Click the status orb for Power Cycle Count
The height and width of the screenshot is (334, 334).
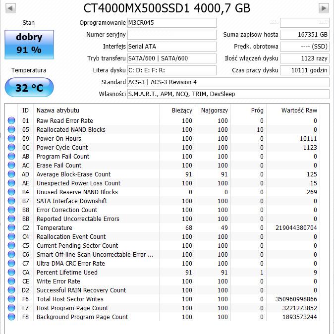coord(11,147)
